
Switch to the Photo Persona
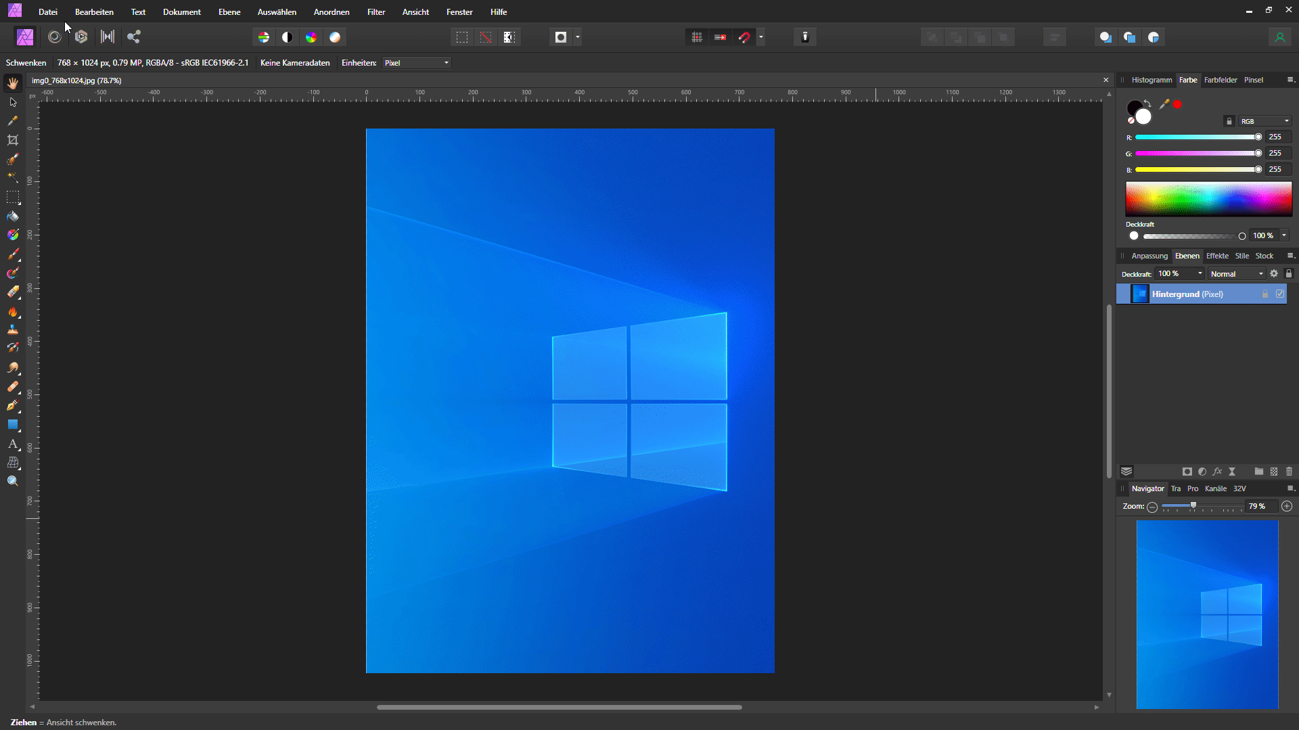pos(25,37)
